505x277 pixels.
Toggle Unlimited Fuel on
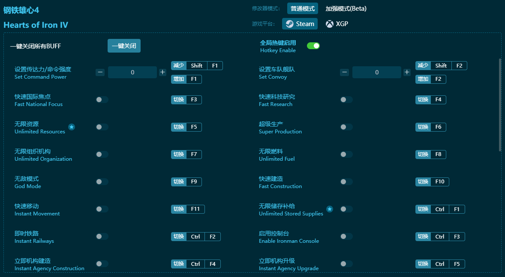346,154
